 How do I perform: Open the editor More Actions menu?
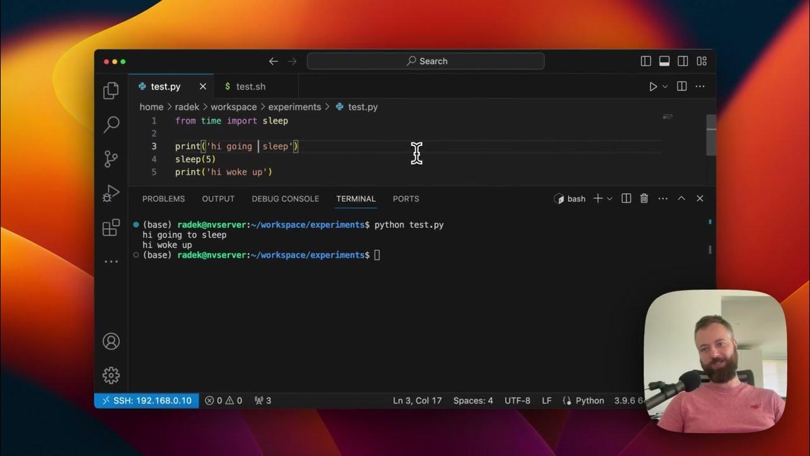click(x=700, y=87)
